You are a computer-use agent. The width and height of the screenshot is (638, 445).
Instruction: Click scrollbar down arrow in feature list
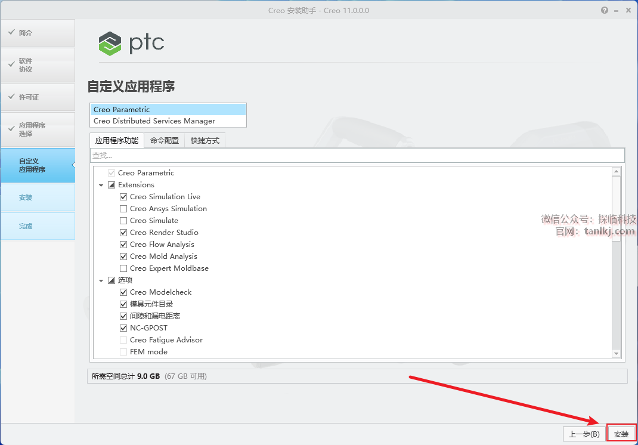(x=616, y=354)
